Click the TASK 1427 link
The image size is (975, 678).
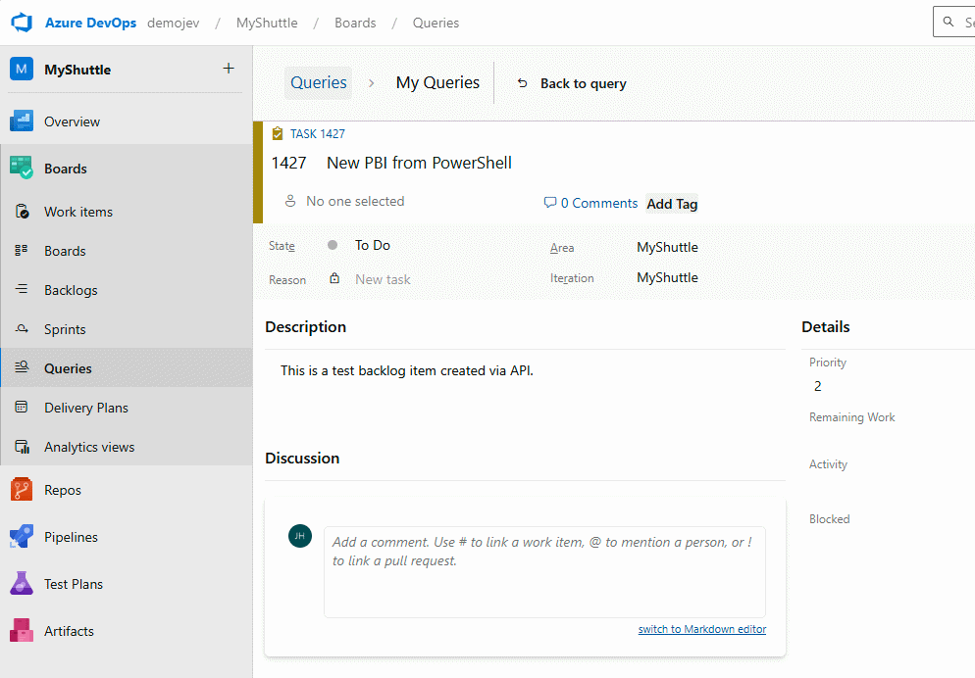coord(317,133)
